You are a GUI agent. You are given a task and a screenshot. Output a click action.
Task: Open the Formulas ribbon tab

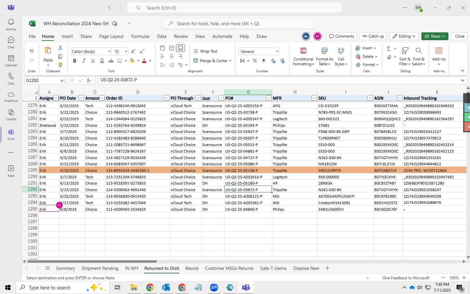click(140, 36)
